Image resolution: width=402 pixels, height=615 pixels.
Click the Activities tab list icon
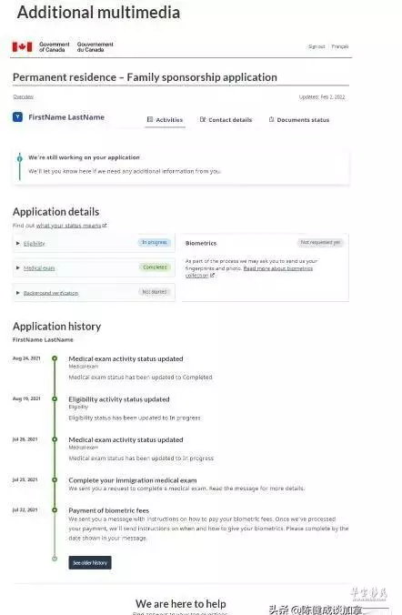pyautogui.click(x=150, y=119)
